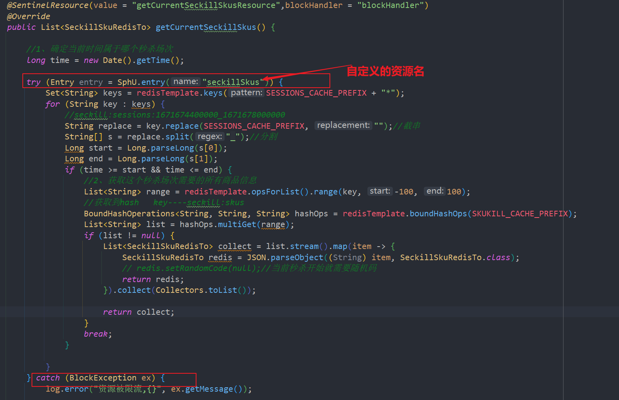Click the boundHashOps method call
619x400 pixels.
pyautogui.click(x=438, y=214)
